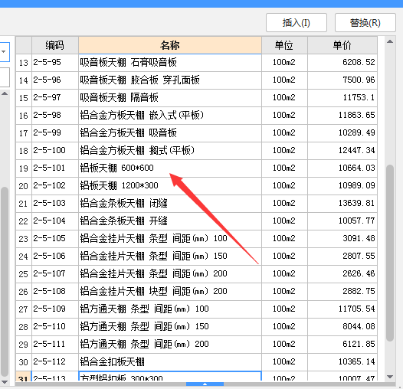Click left panel scroll down arrow

click(x=5, y=382)
